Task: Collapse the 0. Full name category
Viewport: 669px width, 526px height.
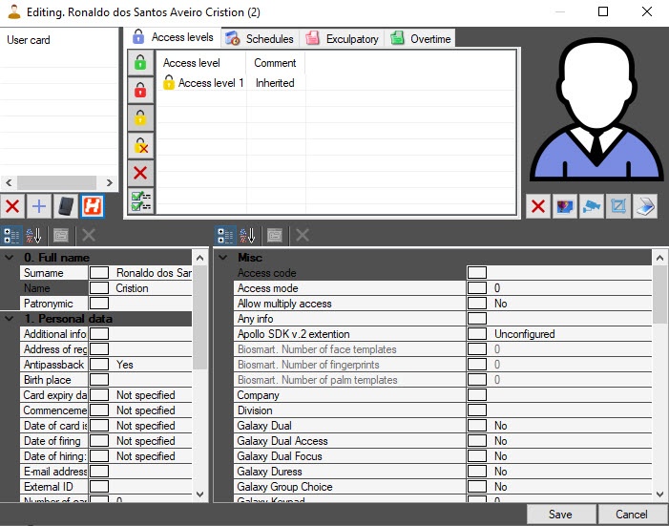Action: 10,258
